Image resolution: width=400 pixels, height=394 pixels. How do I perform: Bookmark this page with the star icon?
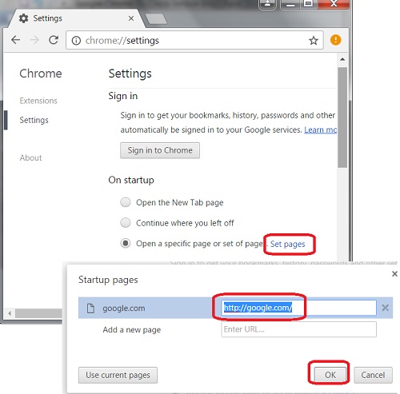314,41
